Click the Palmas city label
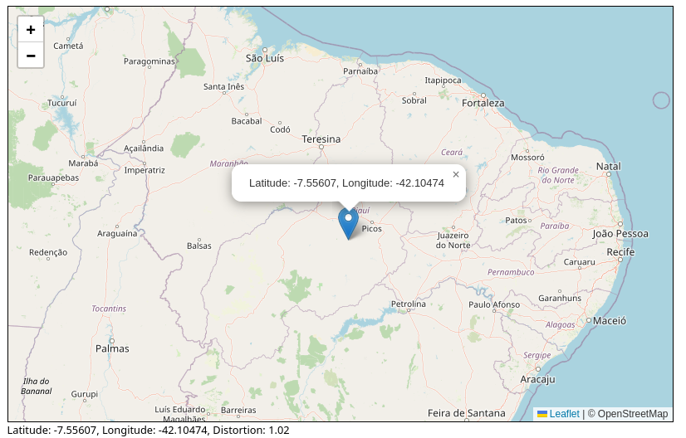The width and height of the screenshot is (686, 438). coord(112,348)
